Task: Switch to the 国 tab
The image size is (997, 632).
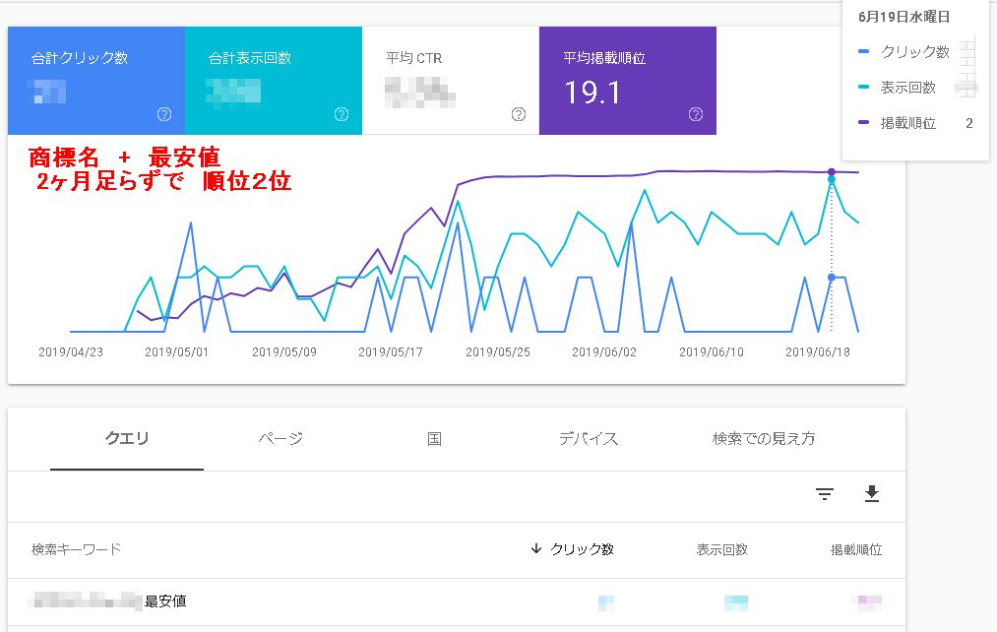Action: tap(434, 439)
